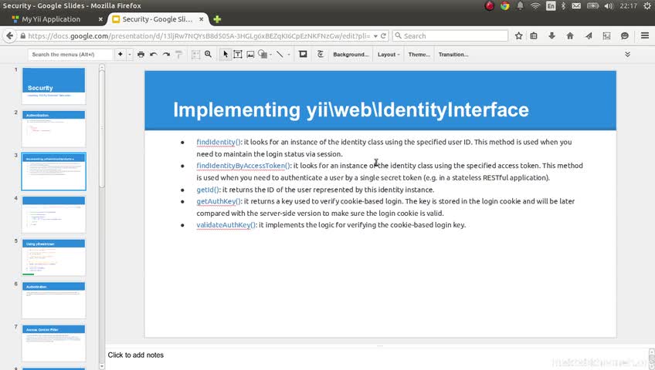Open the URL history dropdown arrow
655x370 pixels.
(375, 36)
